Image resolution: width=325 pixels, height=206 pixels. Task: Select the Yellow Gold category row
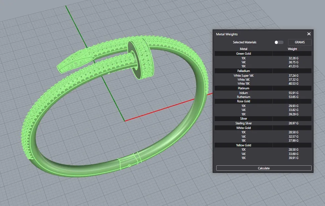[x=263, y=145]
